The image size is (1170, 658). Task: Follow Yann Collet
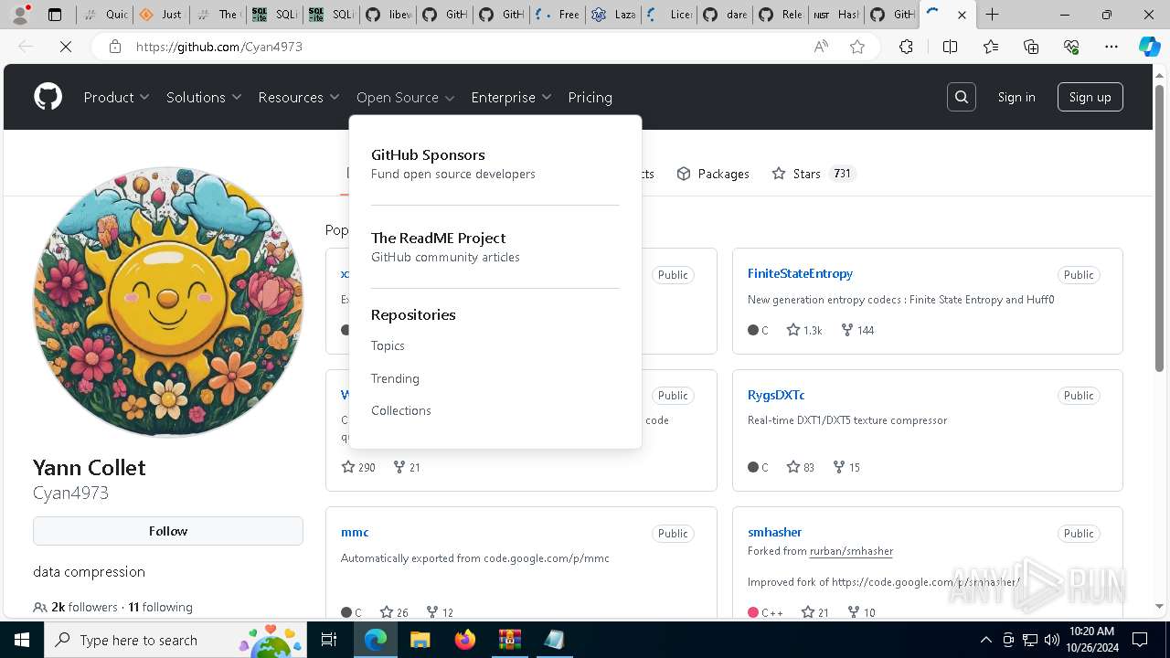click(x=168, y=531)
